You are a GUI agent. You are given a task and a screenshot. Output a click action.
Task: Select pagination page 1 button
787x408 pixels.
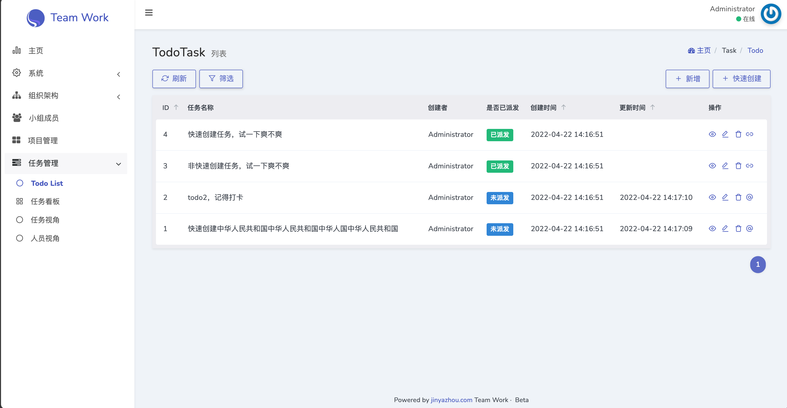coord(758,264)
